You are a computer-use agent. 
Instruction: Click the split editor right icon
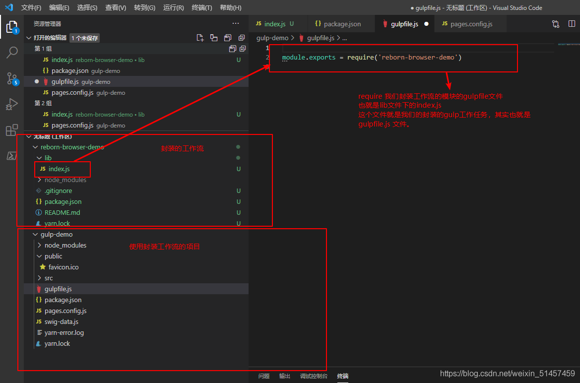[572, 24]
